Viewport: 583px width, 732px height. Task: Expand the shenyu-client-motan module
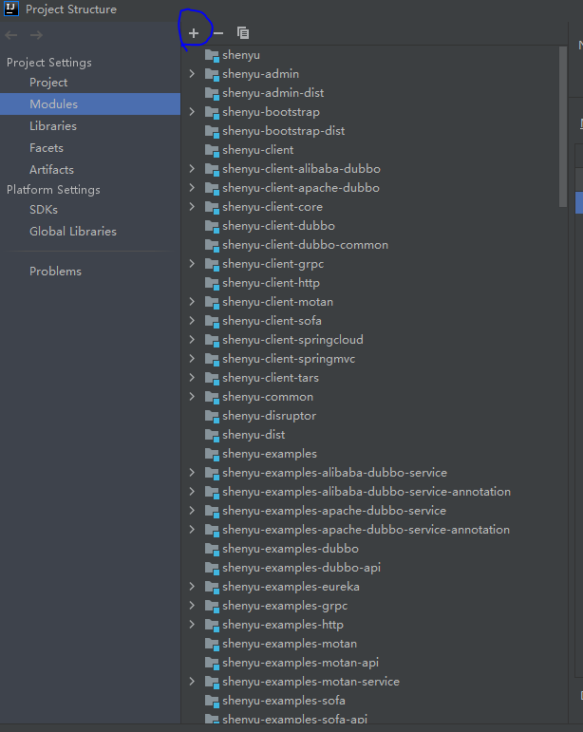point(192,302)
